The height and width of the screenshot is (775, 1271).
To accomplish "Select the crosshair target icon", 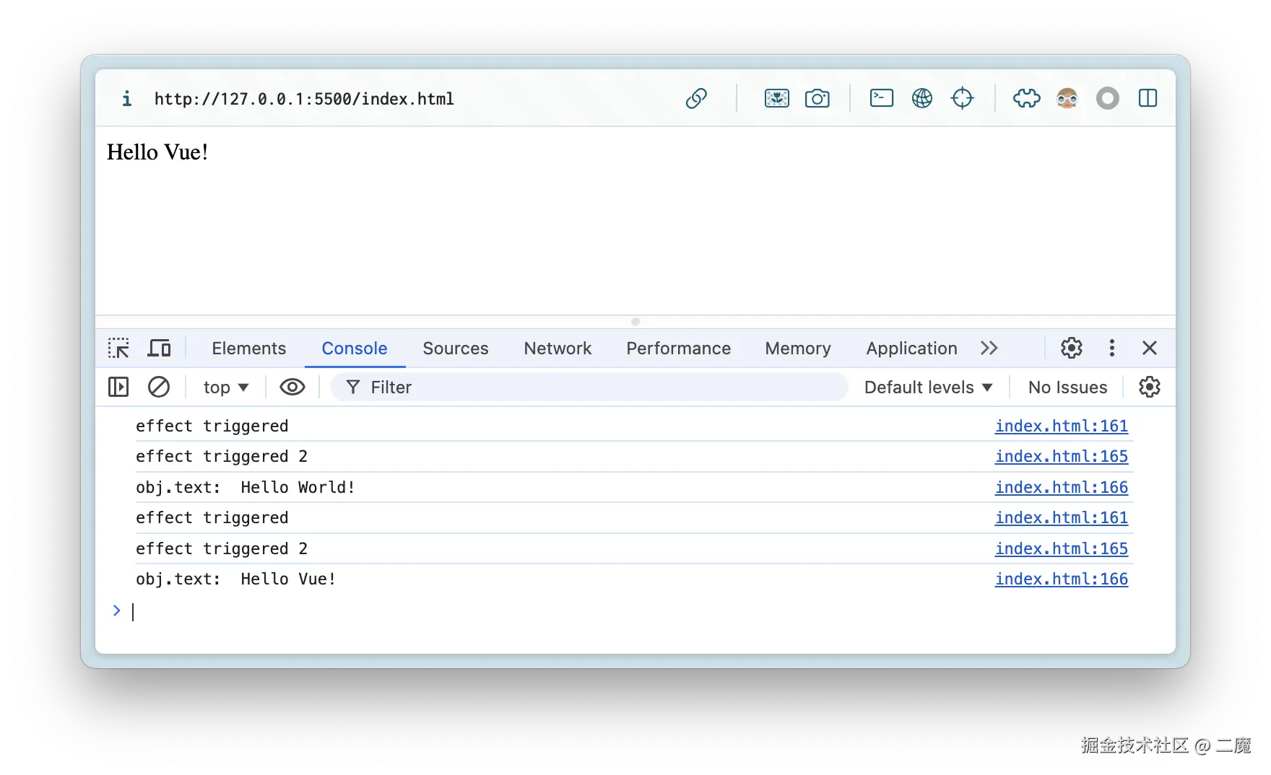I will point(963,98).
